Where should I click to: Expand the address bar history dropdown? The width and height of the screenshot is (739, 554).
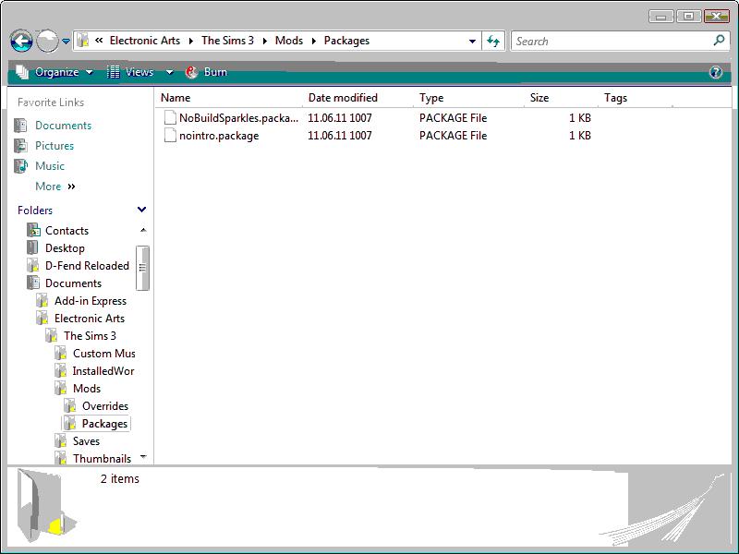pos(472,42)
